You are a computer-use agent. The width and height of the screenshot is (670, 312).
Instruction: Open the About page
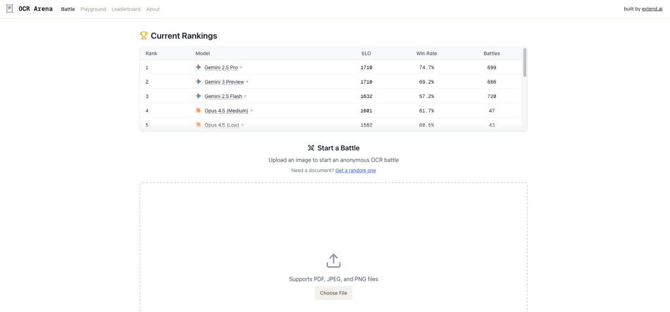coord(153,9)
